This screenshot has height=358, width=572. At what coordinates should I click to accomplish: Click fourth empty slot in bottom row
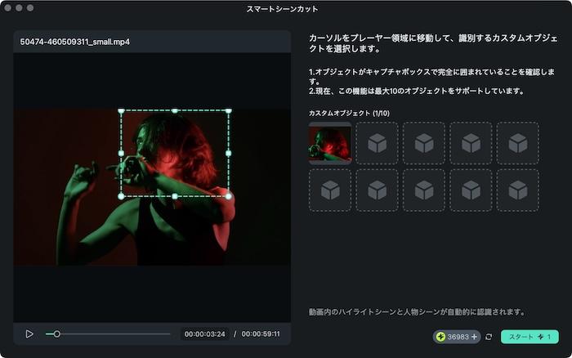pos(471,190)
